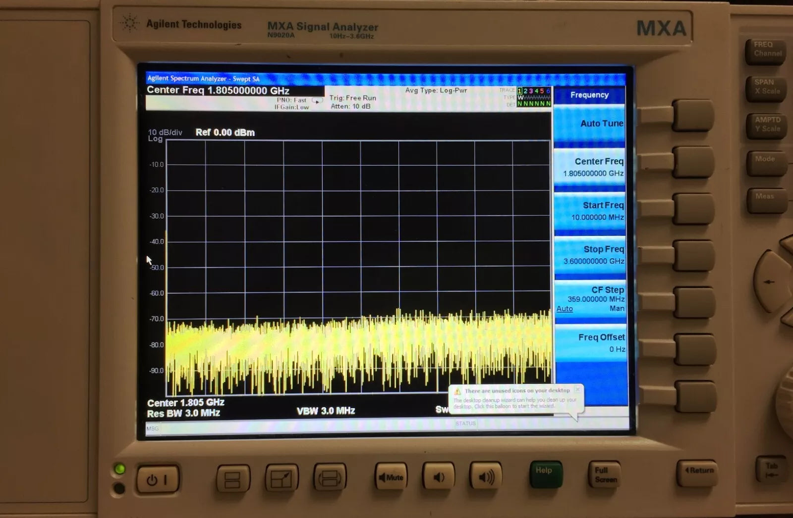The height and width of the screenshot is (518, 793).
Task: Push the power standby button
Action: (x=157, y=479)
